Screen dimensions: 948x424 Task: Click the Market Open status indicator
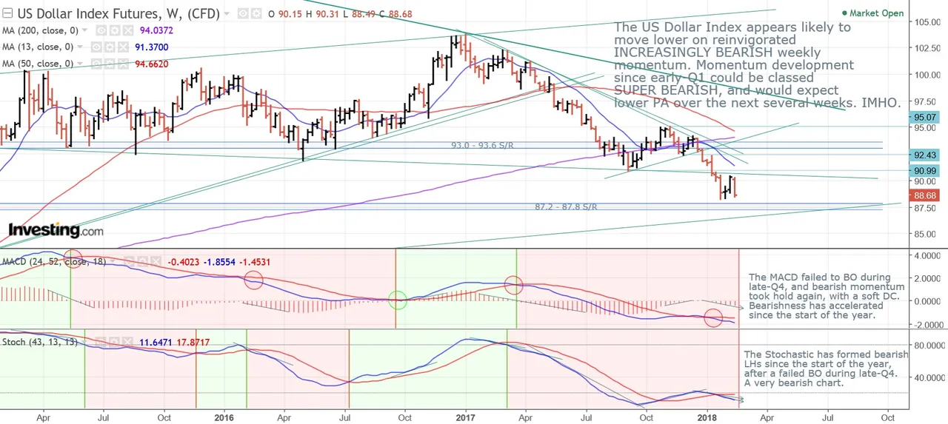(x=873, y=13)
